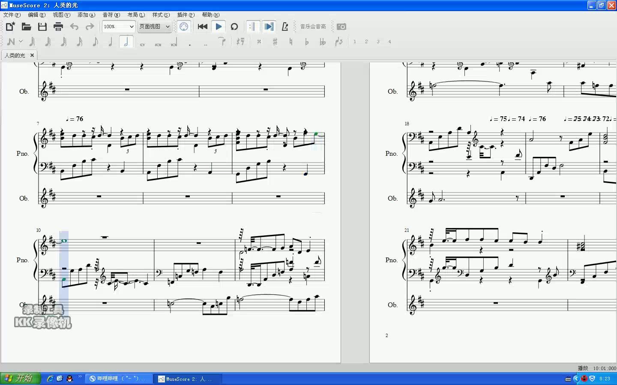
Task: Launch Internet Explorer from quick launch
Action: 50,379
